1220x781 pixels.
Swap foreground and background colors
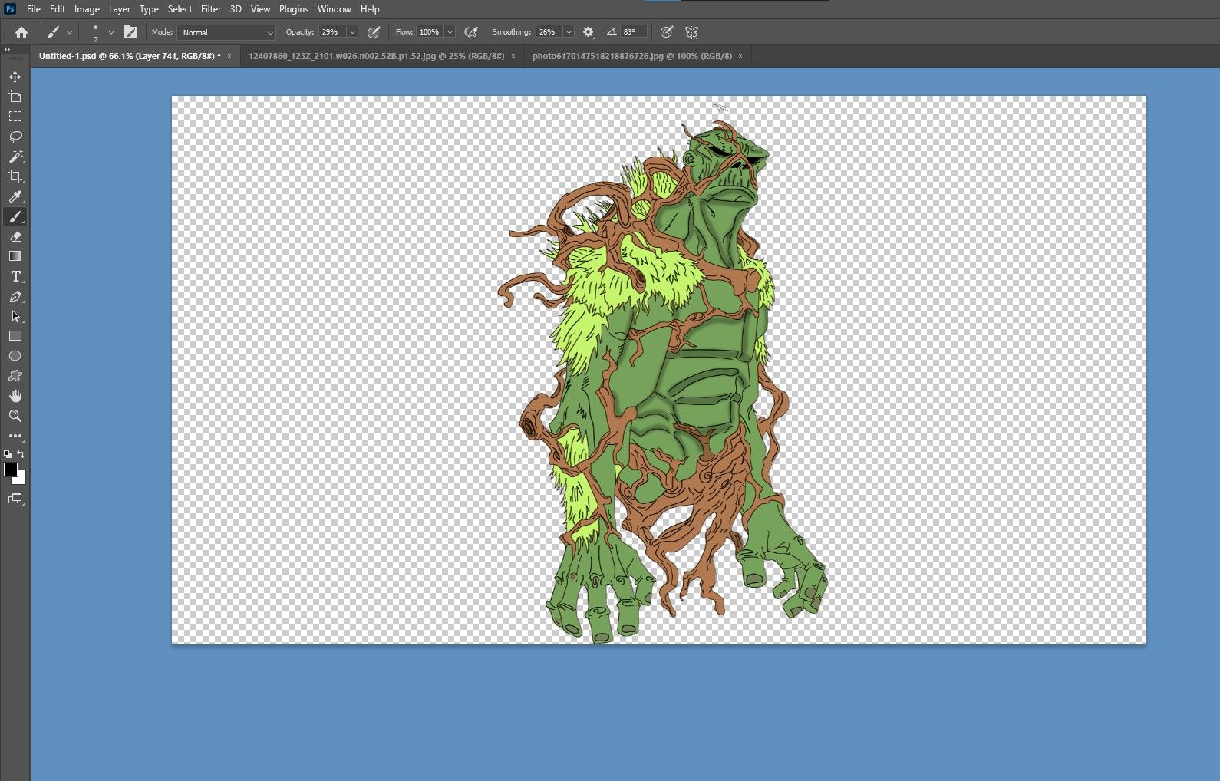pyautogui.click(x=21, y=454)
